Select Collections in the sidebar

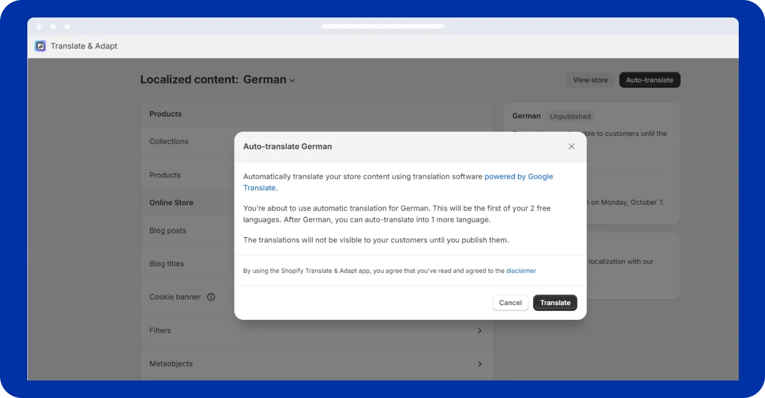pos(168,141)
